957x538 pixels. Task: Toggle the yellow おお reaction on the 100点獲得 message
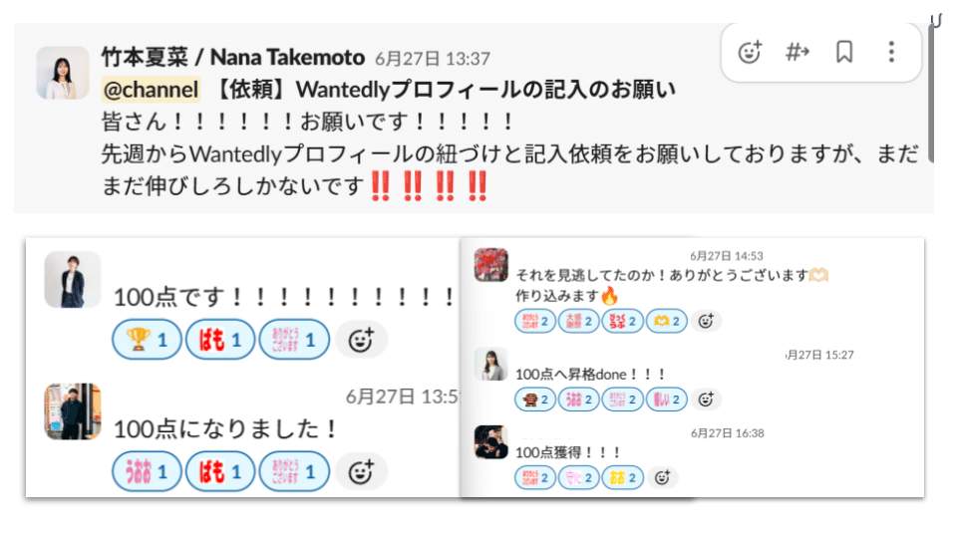623,477
